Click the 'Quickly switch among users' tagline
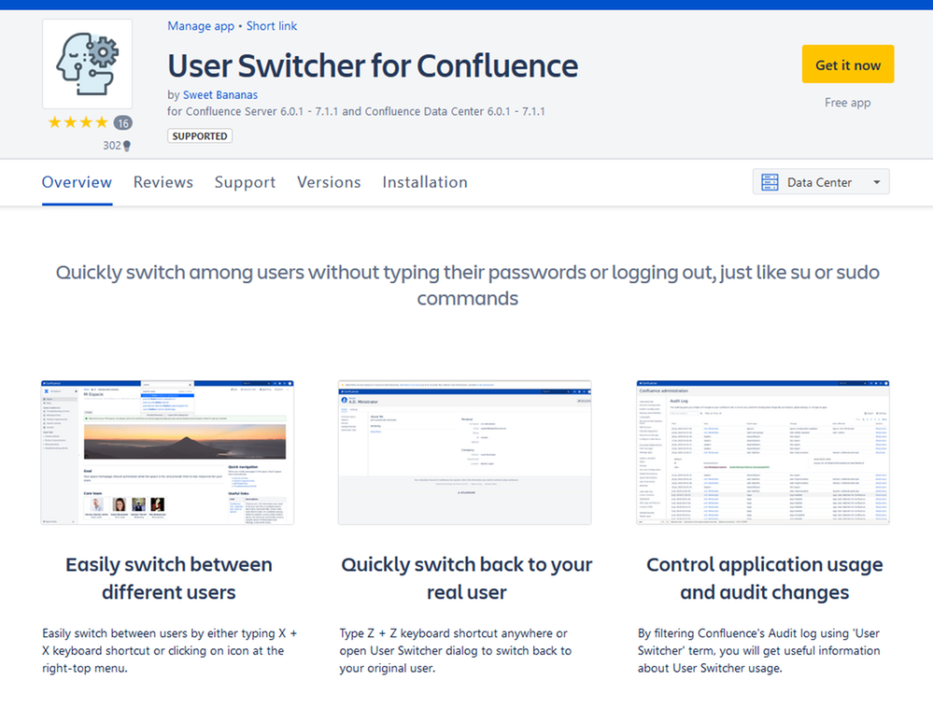 (x=468, y=285)
